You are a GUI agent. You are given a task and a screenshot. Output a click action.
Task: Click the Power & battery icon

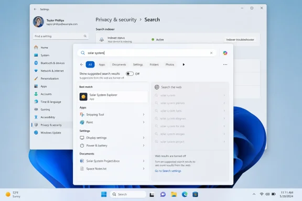point(82,146)
